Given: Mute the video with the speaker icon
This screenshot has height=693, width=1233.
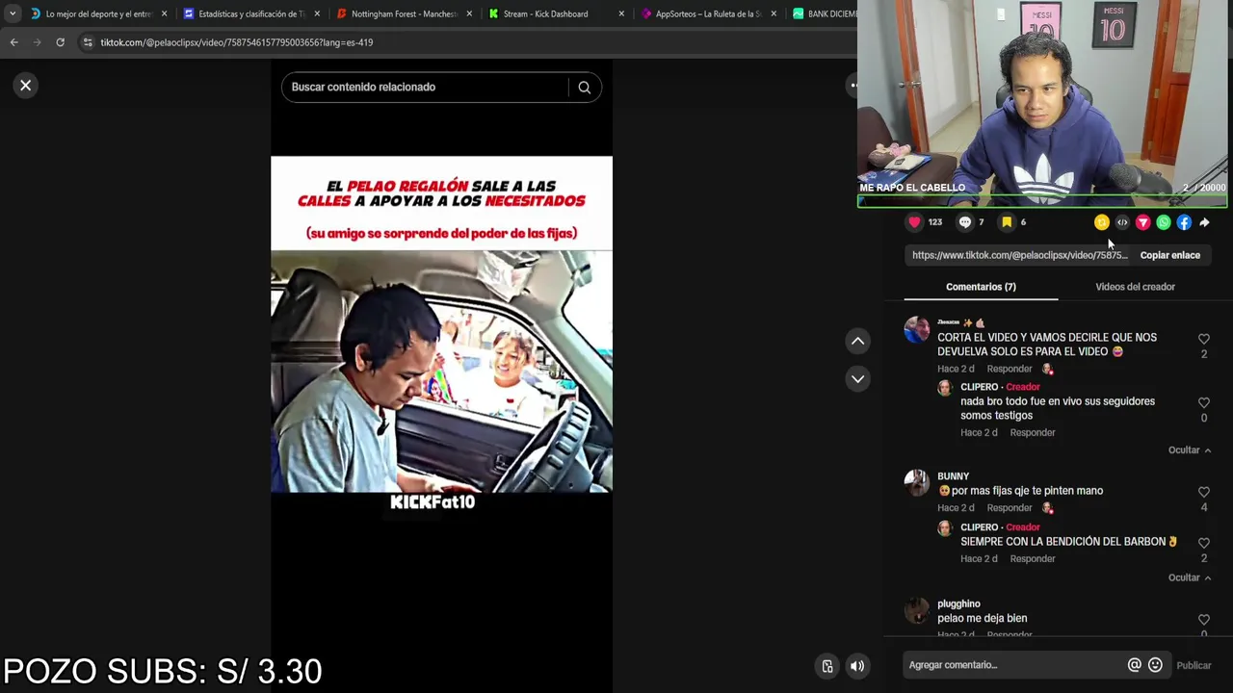Looking at the screenshot, I should coord(857,666).
